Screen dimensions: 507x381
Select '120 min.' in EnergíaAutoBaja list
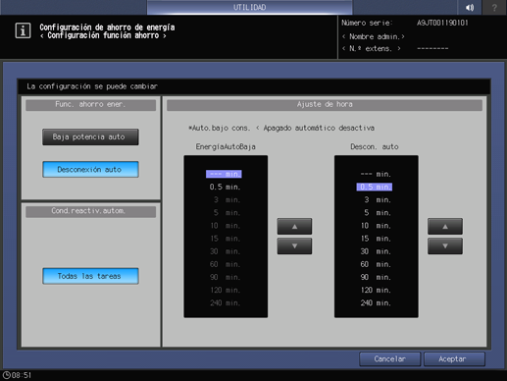pyautogui.click(x=226, y=290)
